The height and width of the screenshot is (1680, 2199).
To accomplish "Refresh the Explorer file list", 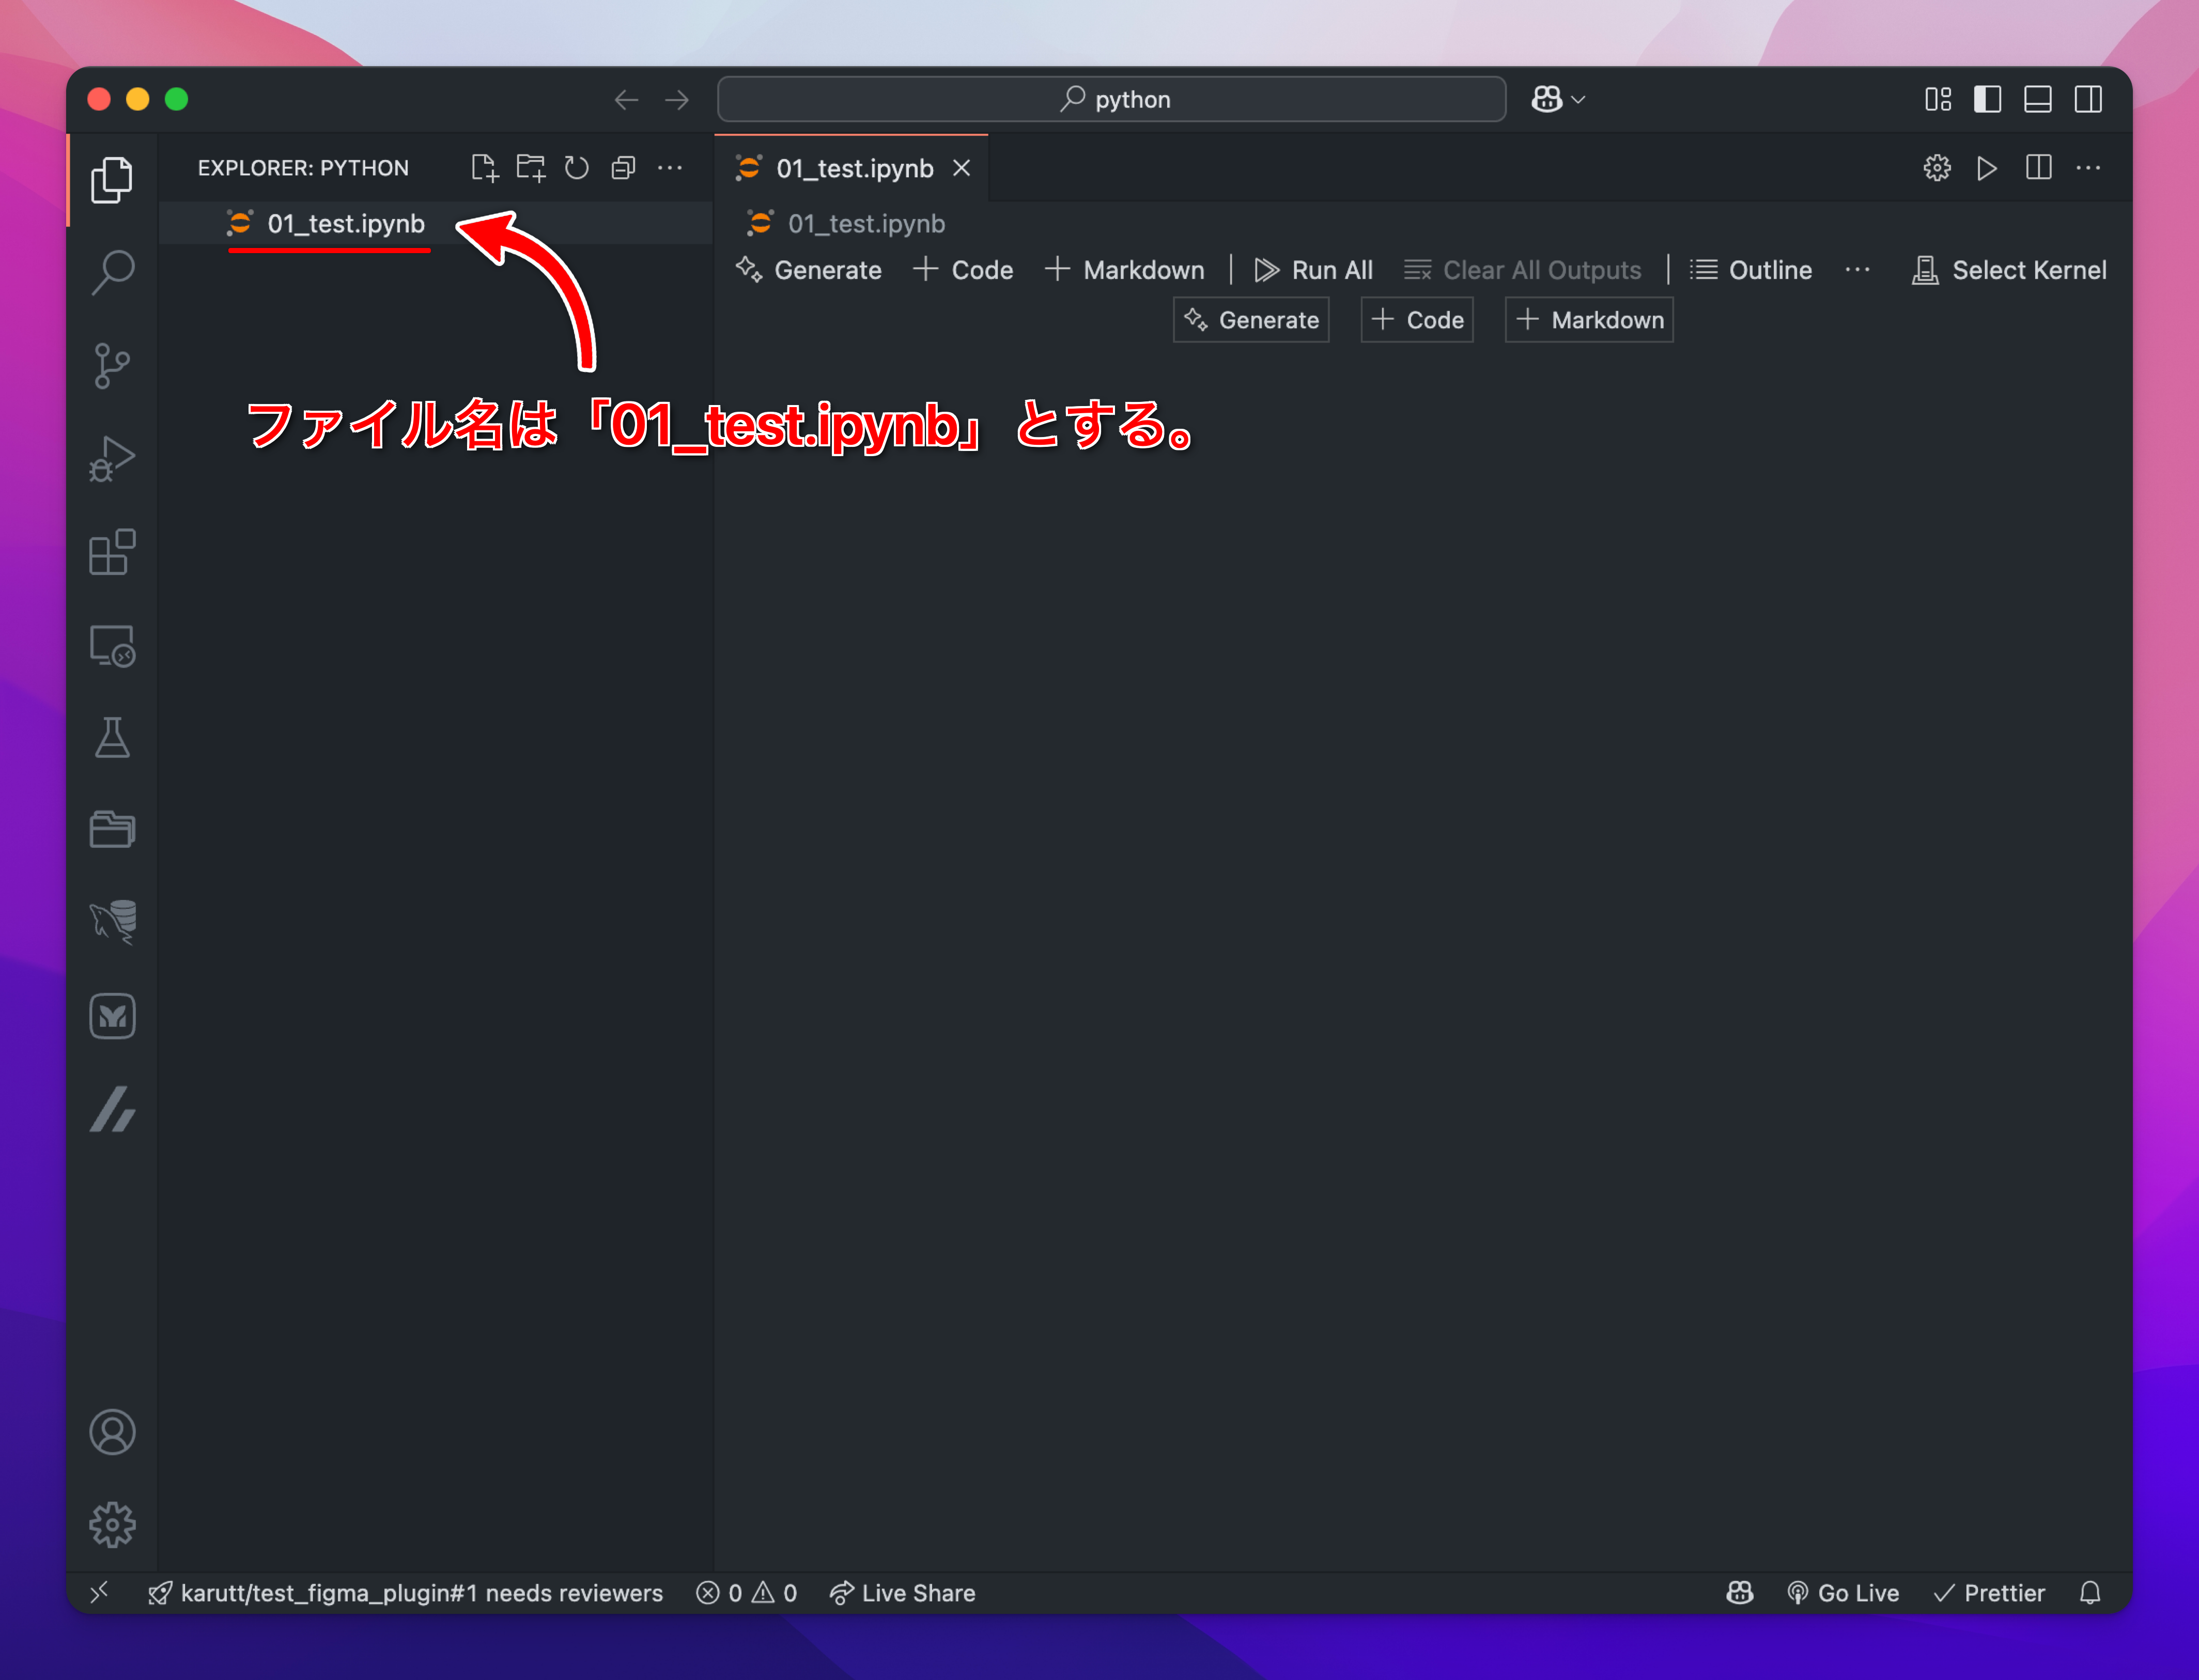I will coord(576,168).
